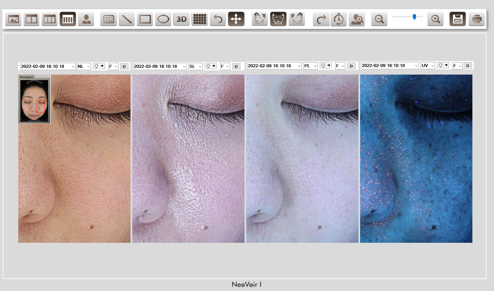Click the D button on SL panel

[x=236, y=66]
